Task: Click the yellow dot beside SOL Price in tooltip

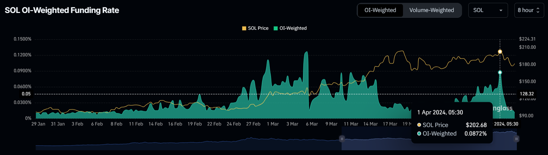Action: tap(419, 125)
